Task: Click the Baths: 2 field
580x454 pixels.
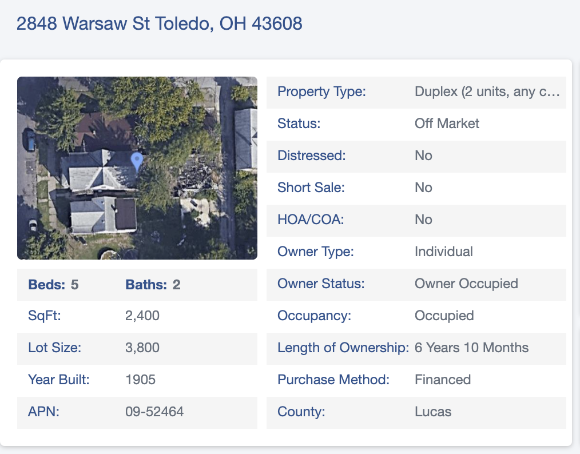Action: point(153,285)
